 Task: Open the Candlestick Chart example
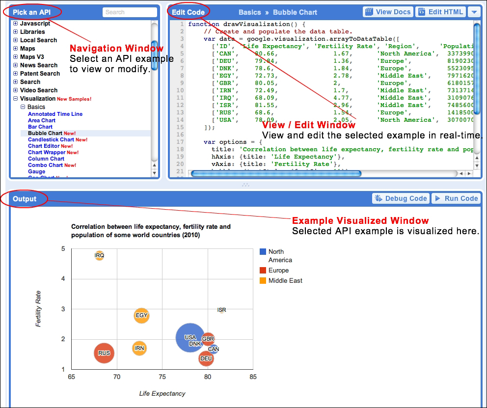(51, 139)
